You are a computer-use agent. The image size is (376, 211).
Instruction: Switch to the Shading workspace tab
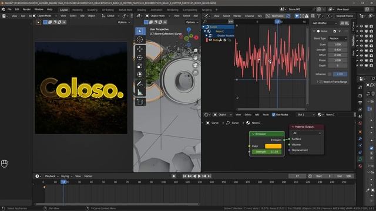coord(142,10)
